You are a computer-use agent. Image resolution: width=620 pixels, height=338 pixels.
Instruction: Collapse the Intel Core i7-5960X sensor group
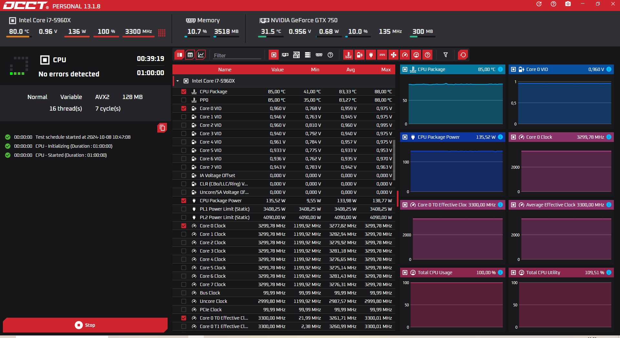click(178, 81)
